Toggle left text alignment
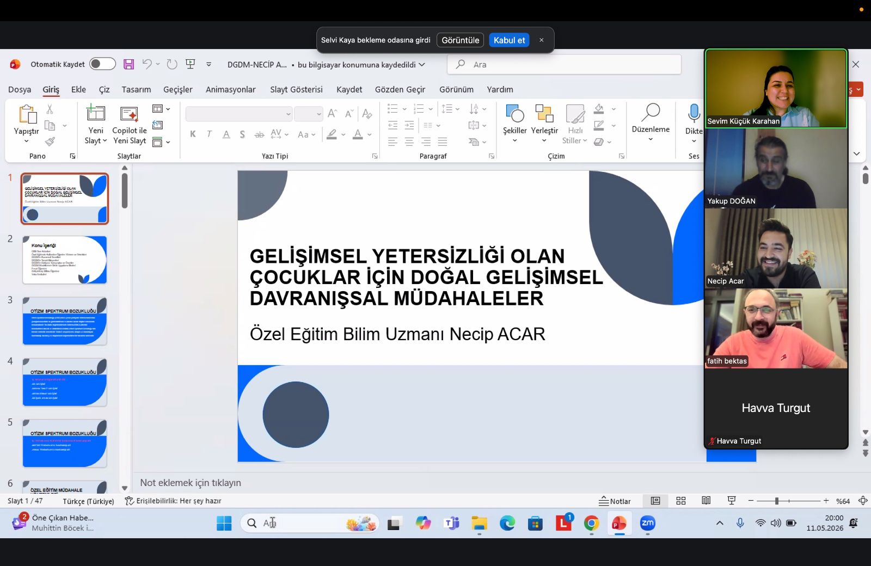The image size is (871, 566). pos(392,142)
